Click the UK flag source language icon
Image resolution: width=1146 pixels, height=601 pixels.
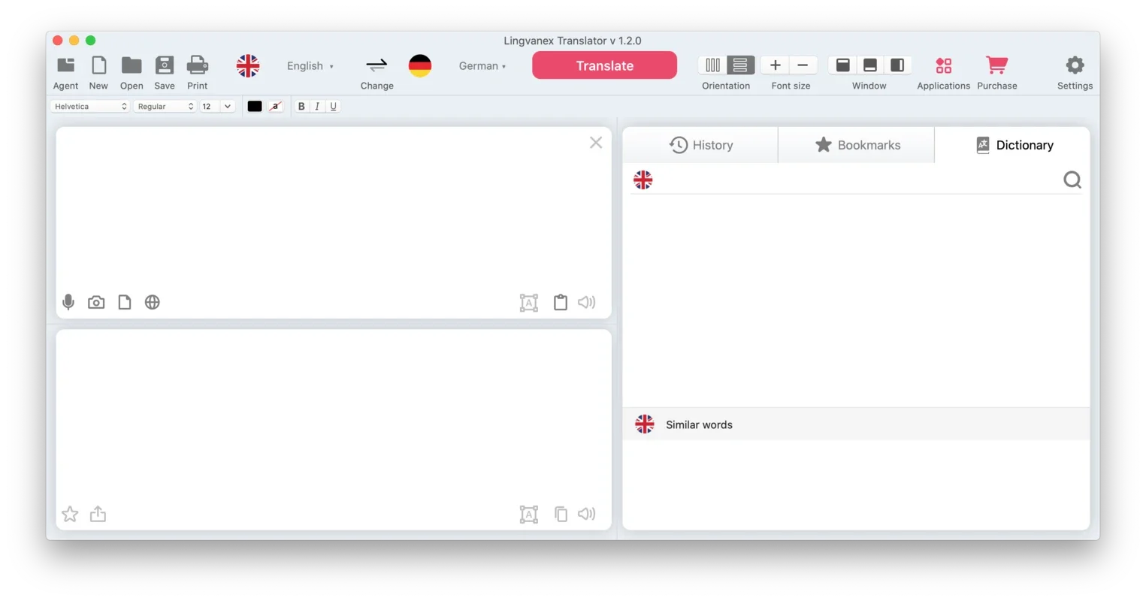coord(248,66)
